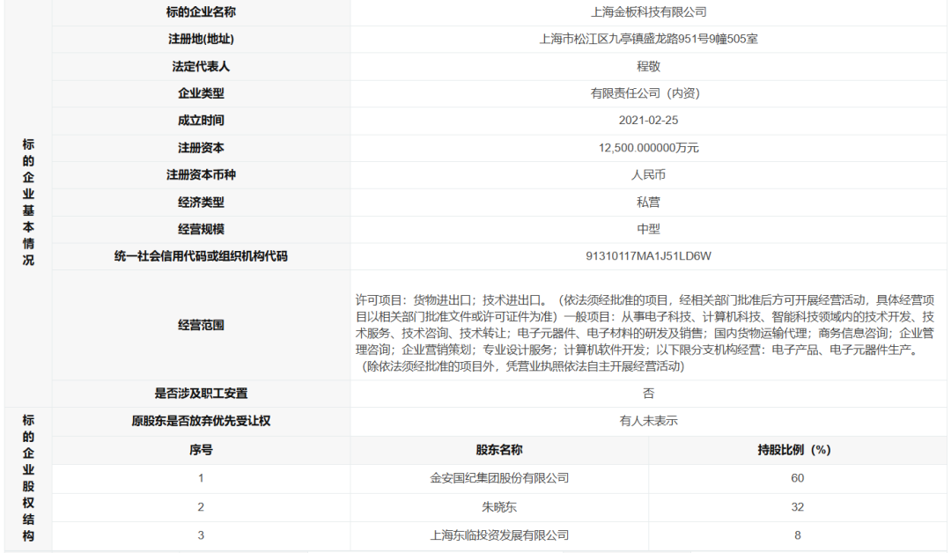Viewport: 951px width, 553px height.
Task: Click the holding ratio 60
Action: click(797, 478)
